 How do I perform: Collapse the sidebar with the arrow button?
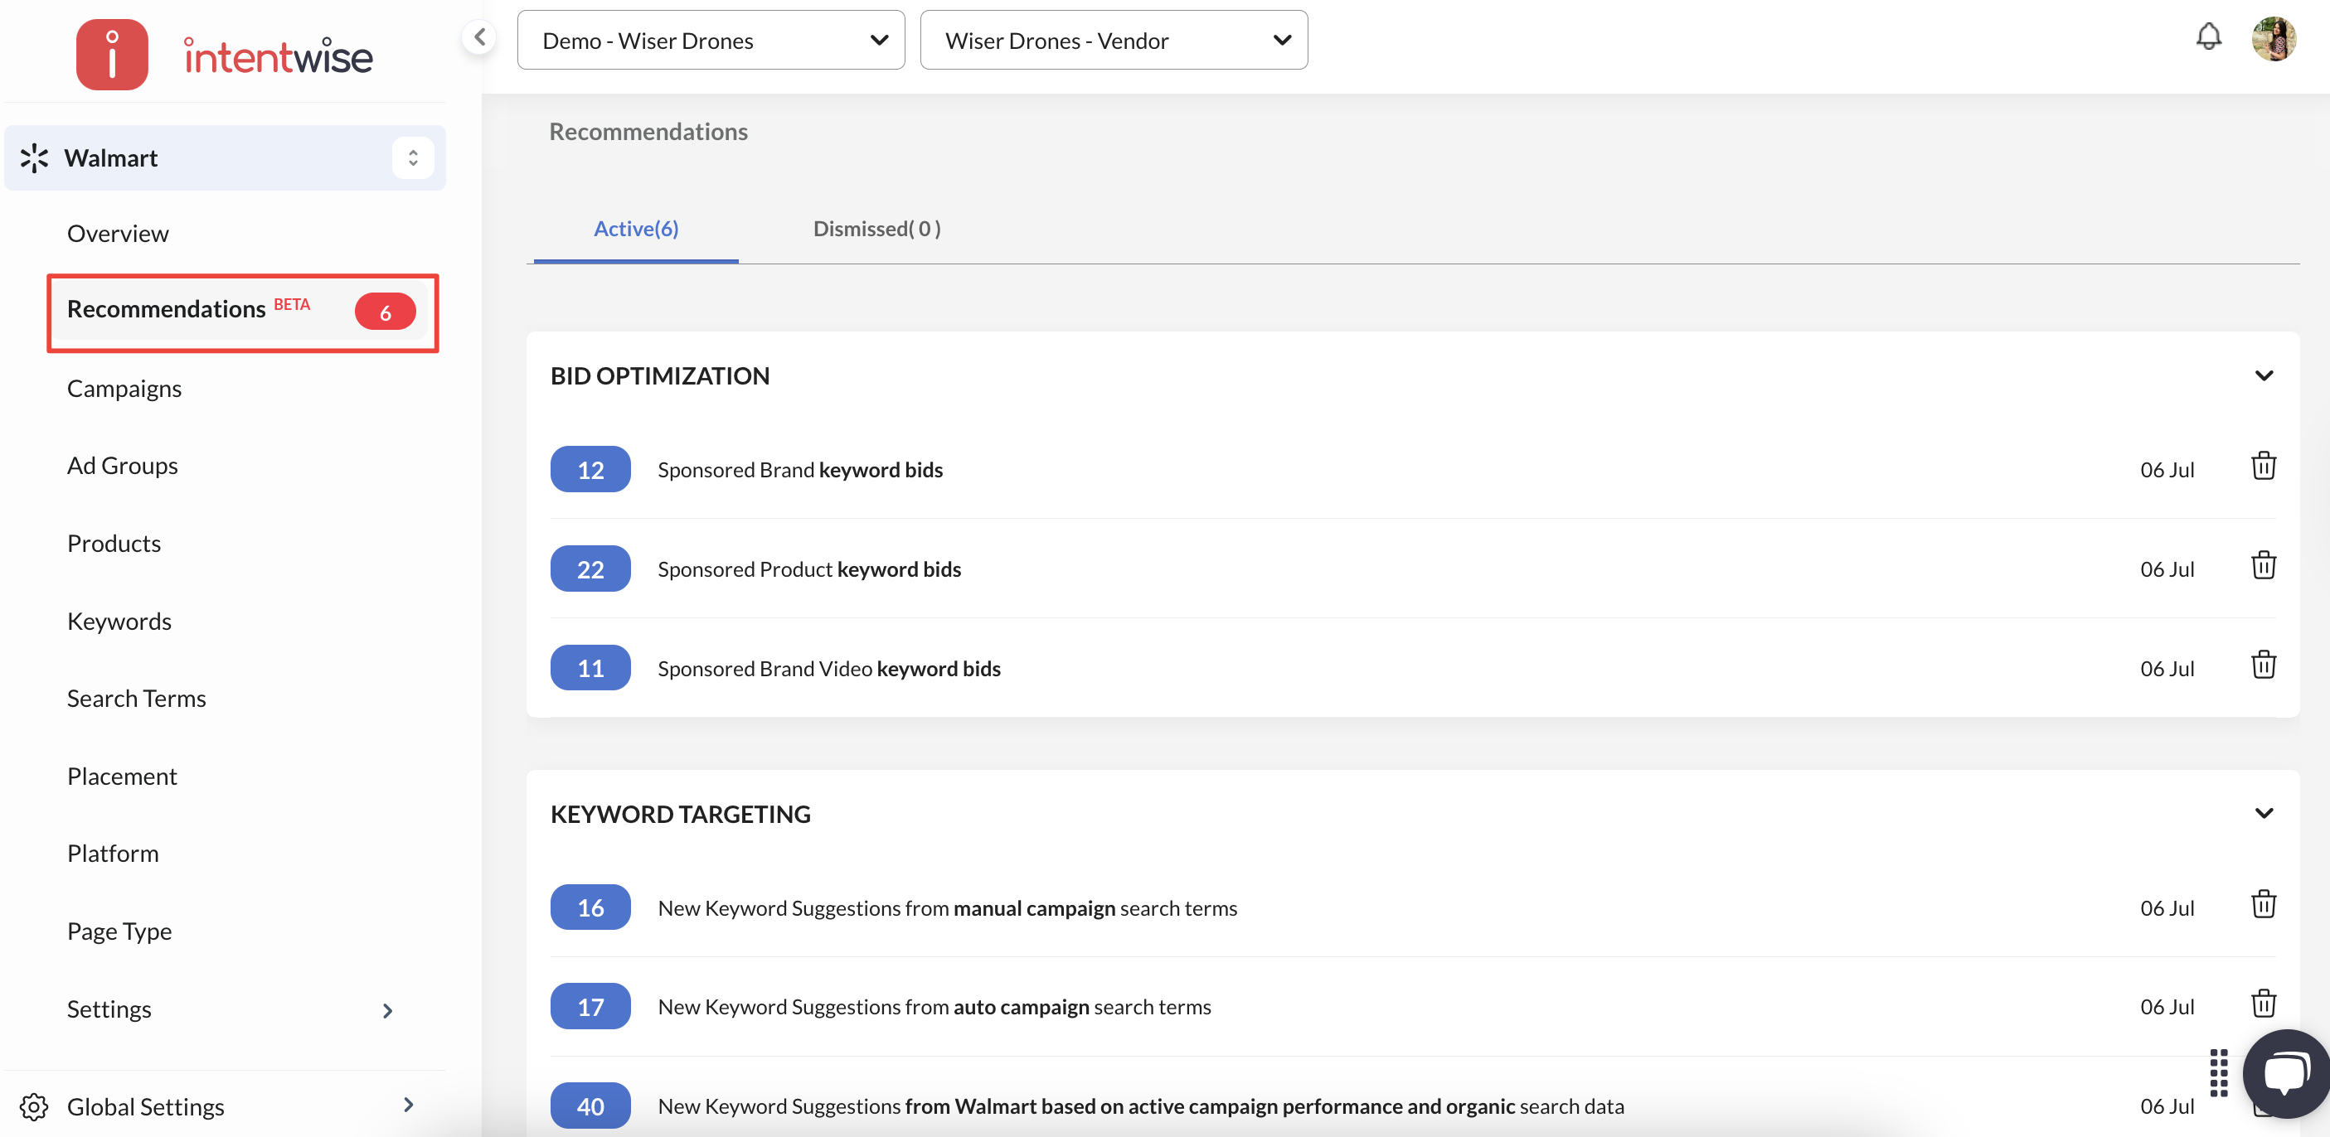tap(479, 37)
